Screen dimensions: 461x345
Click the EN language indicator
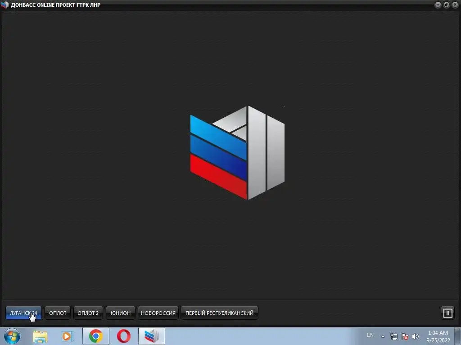tap(370, 335)
